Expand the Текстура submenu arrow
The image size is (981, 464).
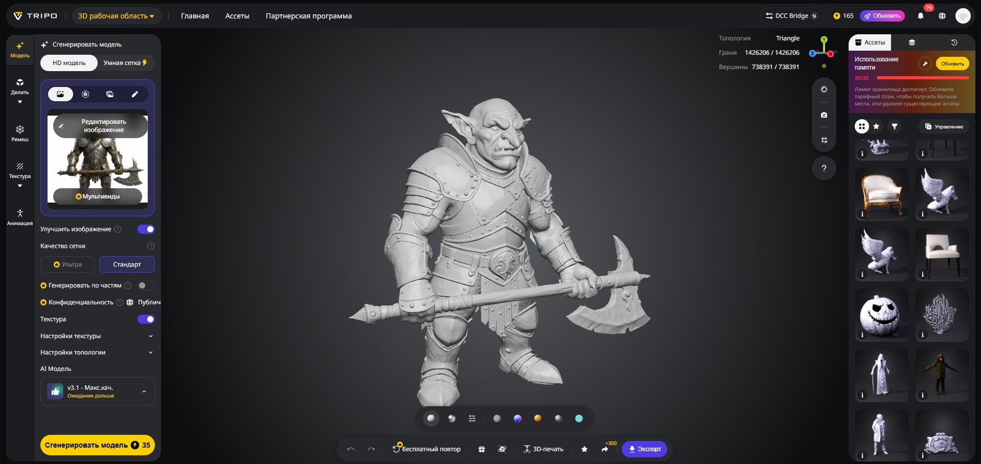point(20,186)
